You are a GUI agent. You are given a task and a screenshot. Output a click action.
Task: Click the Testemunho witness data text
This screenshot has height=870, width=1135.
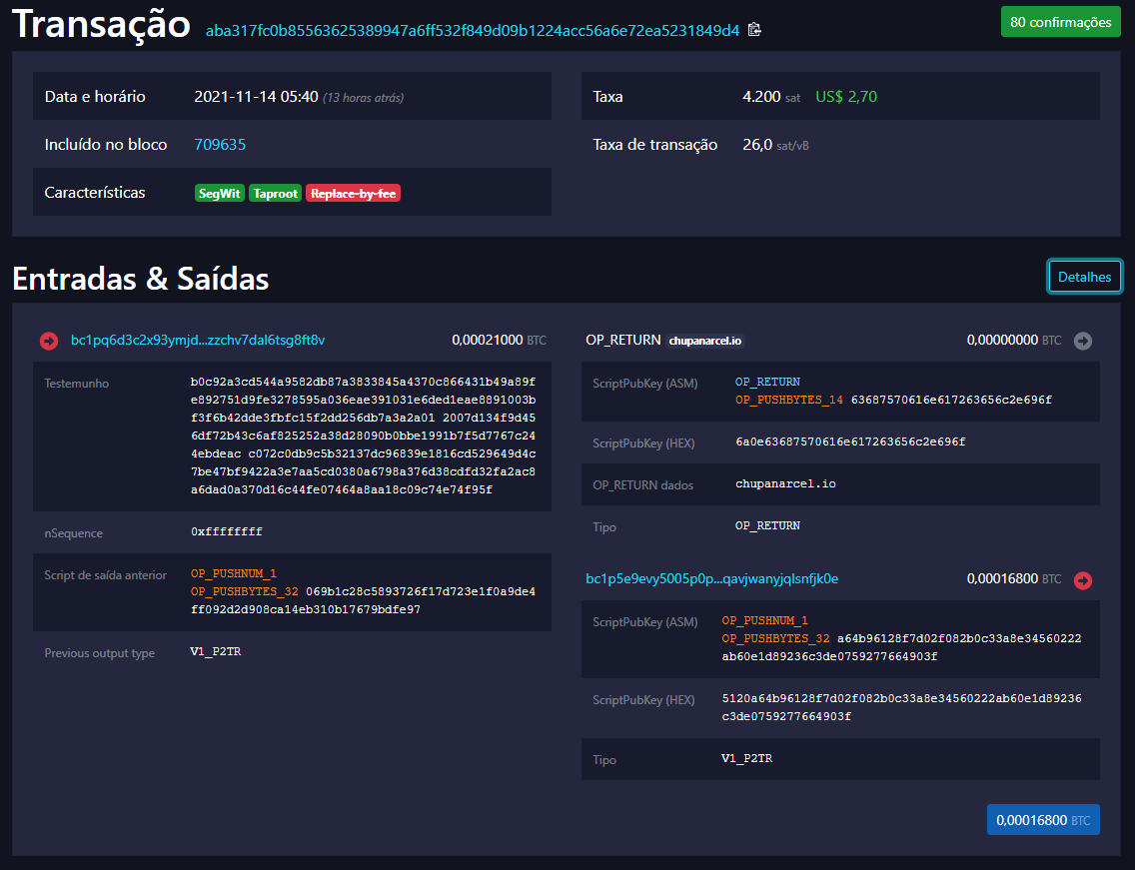[x=364, y=435]
